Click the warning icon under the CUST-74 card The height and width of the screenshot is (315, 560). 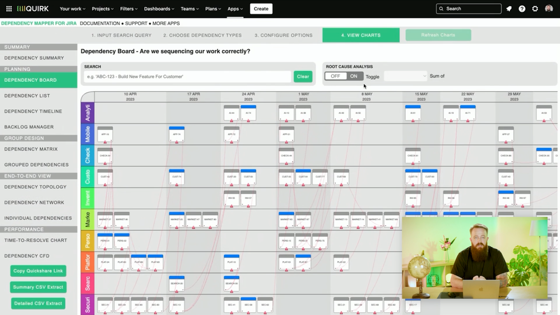coord(177,184)
